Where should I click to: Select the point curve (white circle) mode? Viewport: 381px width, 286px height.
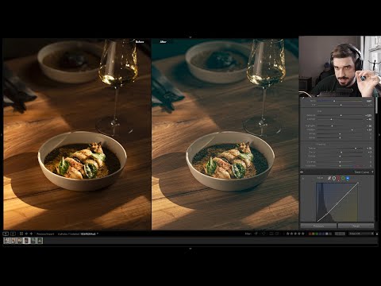click(334, 178)
